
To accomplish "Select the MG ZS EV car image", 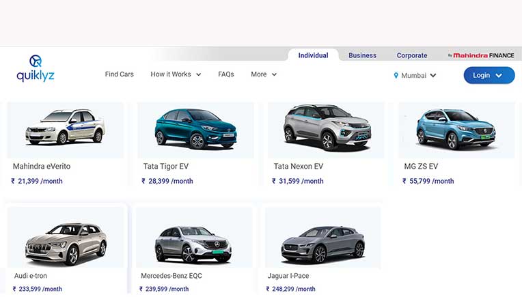I will (456, 128).
